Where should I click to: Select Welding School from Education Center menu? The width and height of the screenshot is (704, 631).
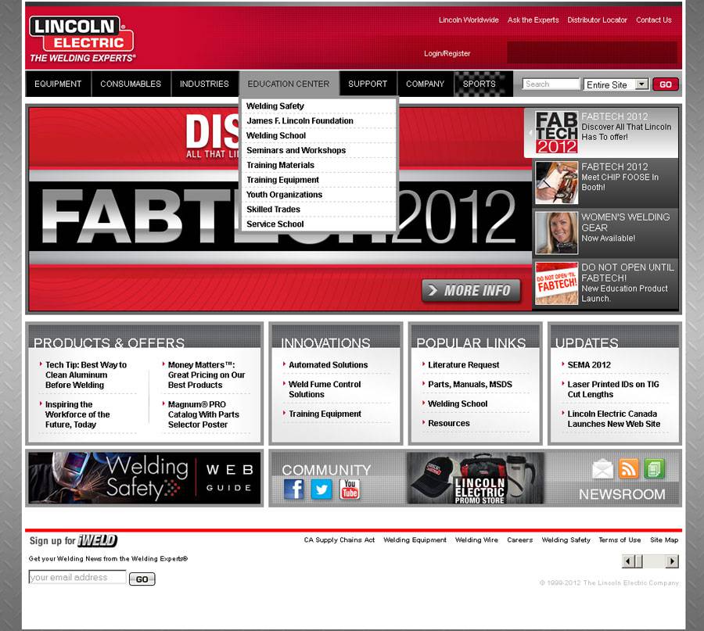(276, 135)
